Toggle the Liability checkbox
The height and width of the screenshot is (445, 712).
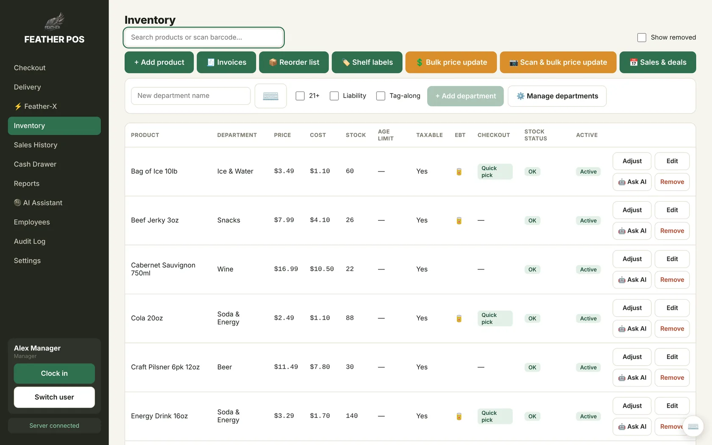[x=334, y=96]
